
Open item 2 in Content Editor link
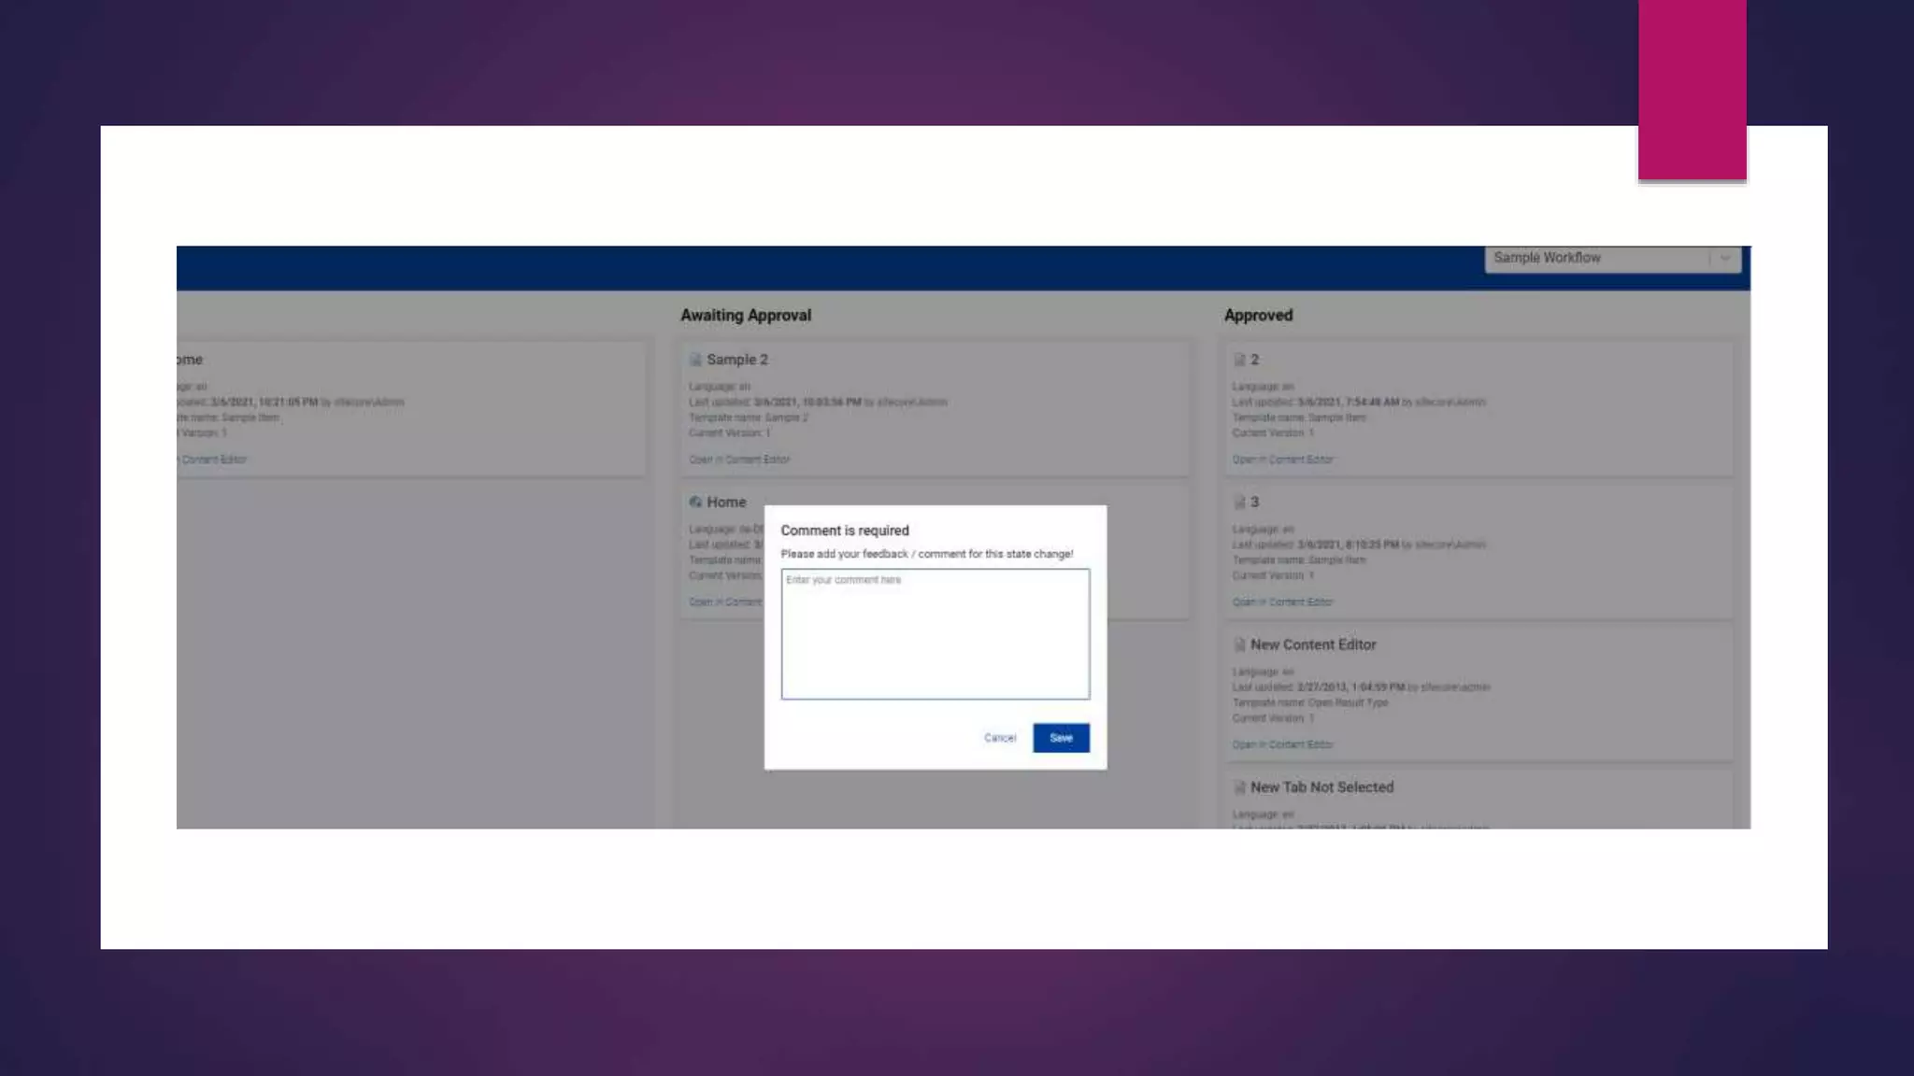(x=1282, y=460)
